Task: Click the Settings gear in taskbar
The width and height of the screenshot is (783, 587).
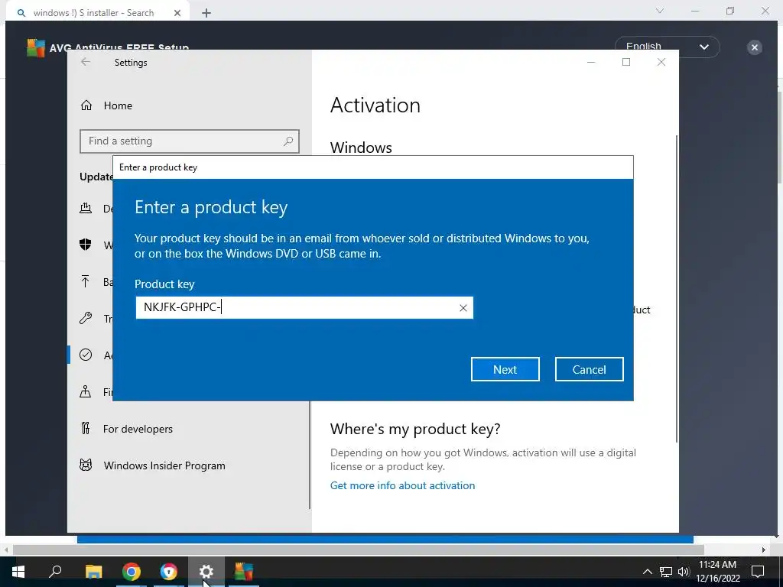Action: [206, 571]
